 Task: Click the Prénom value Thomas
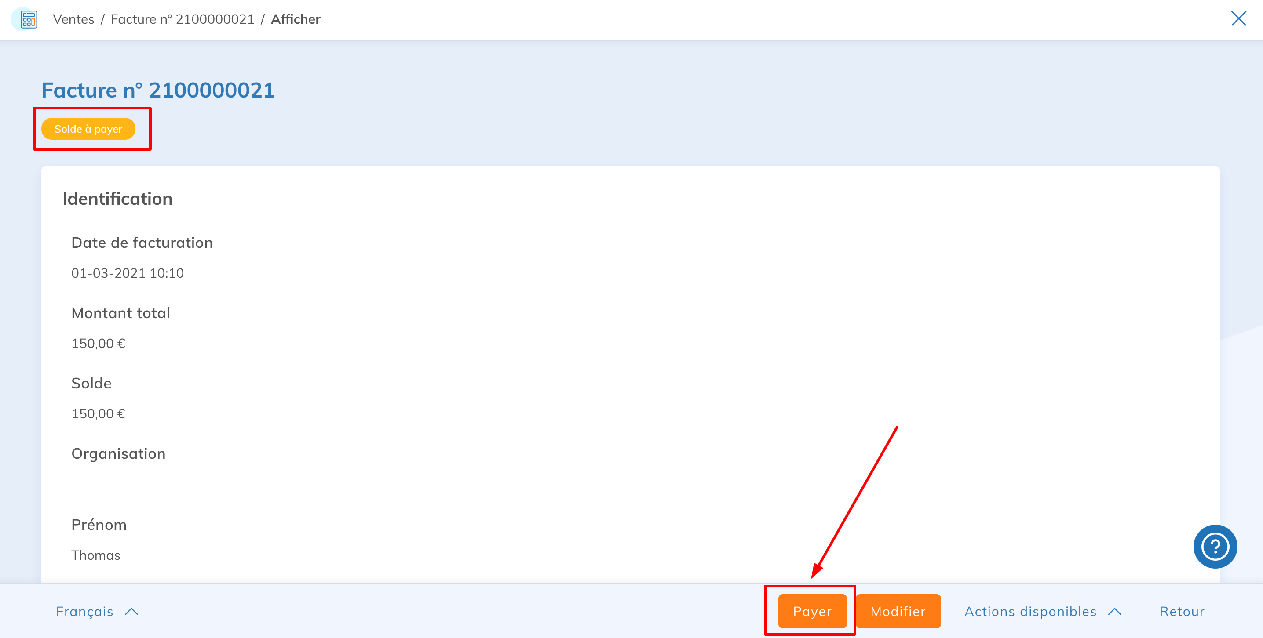(95, 555)
